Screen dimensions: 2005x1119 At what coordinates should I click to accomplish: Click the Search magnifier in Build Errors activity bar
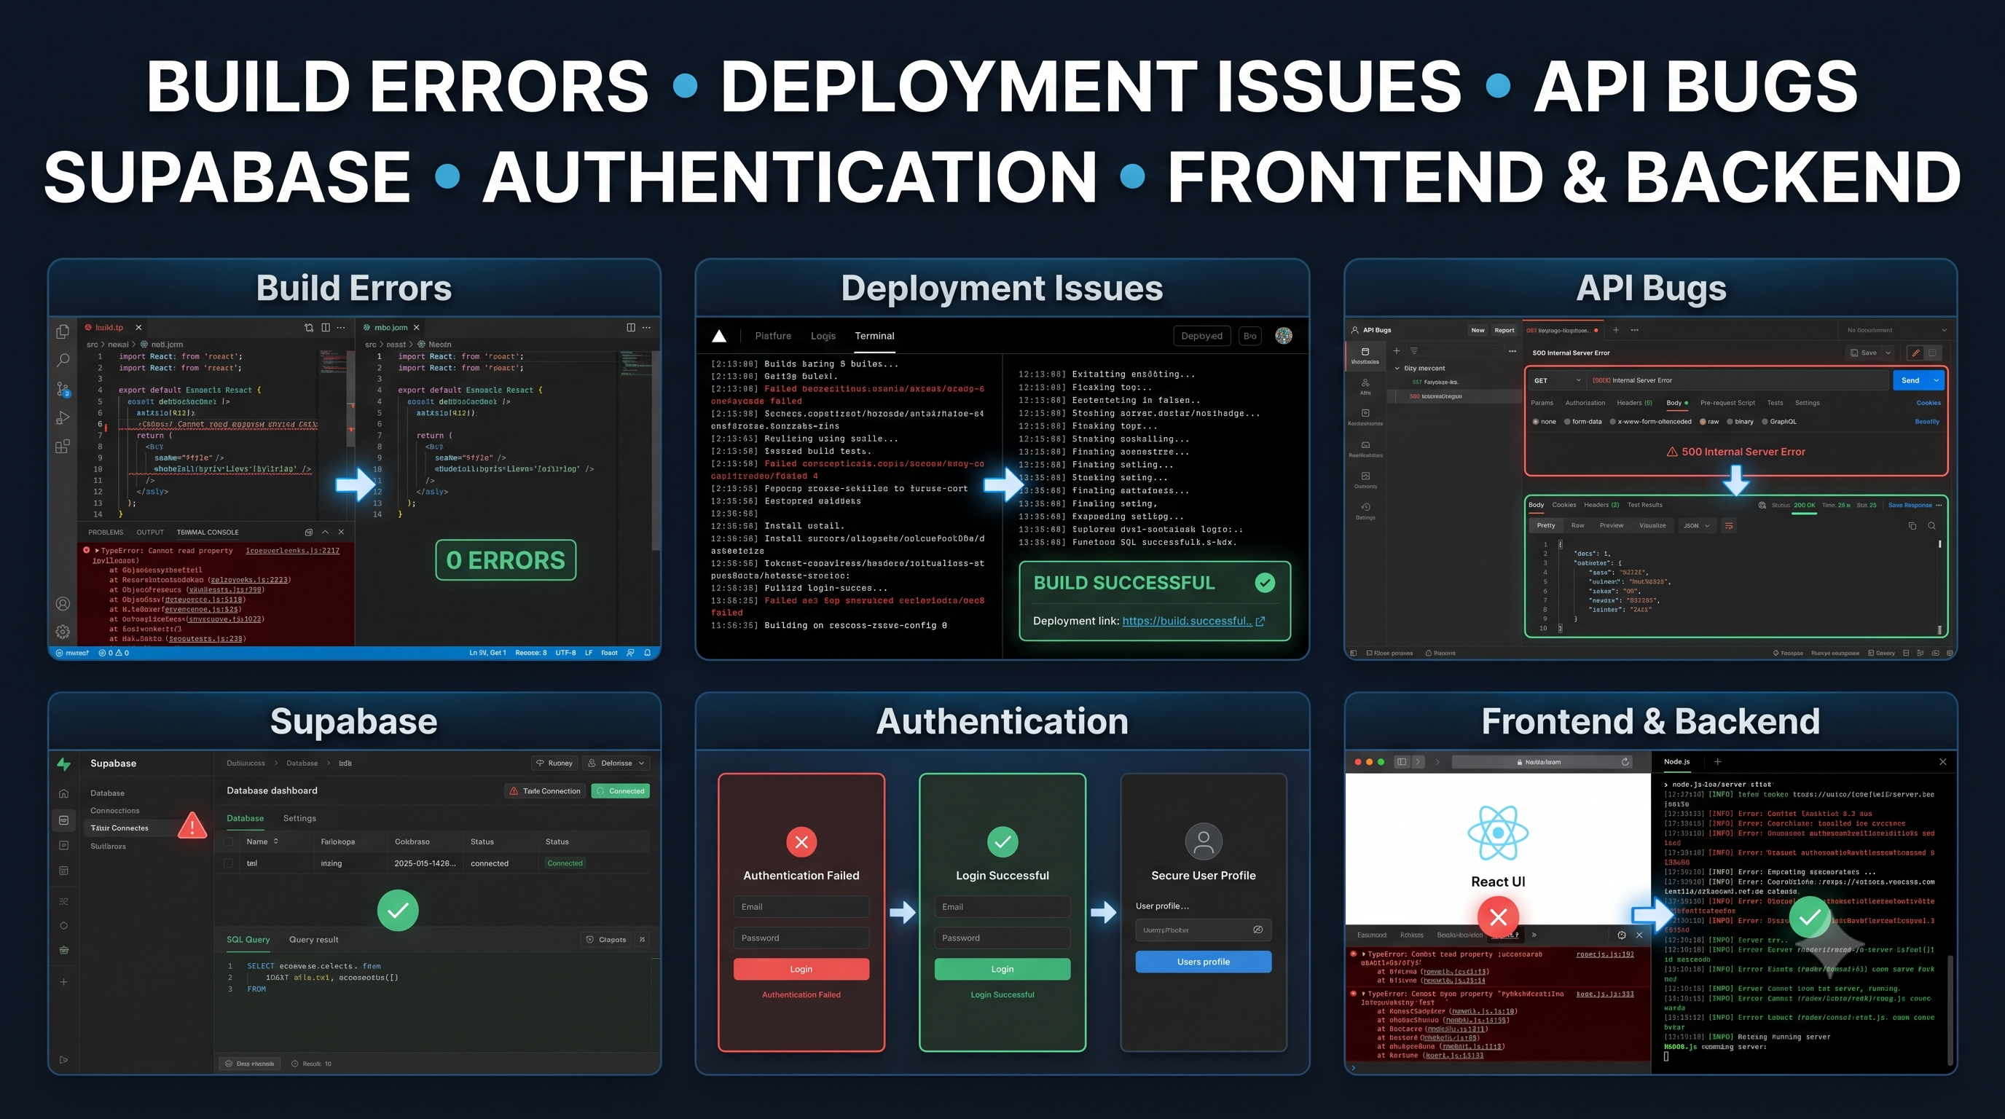tap(63, 359)
